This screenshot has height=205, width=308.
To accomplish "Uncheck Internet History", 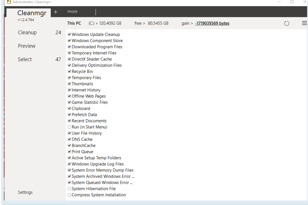I will (69, 90).
